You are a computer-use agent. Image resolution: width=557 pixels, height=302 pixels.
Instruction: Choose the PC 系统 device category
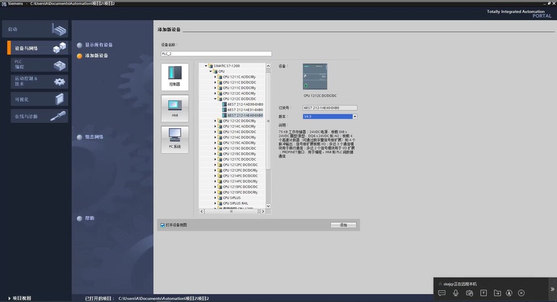(x=175, y=139)
